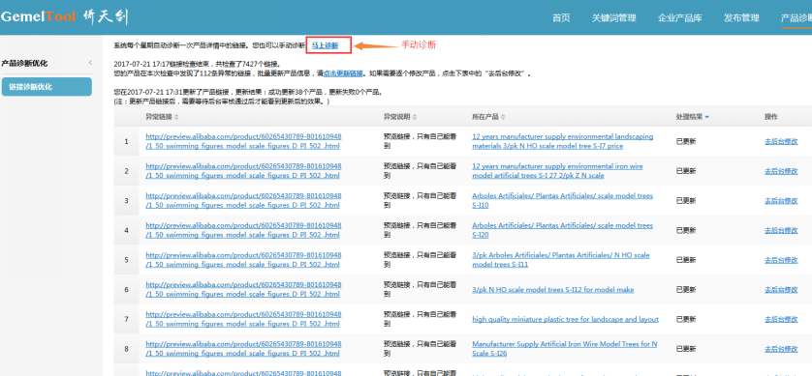
Task: Click 去后台修改 for row 7
Action: tap(781, 319)
